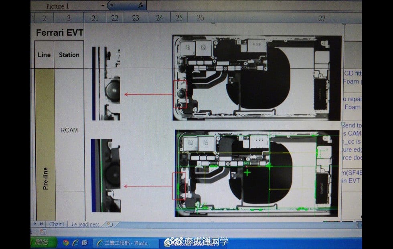Launch Internet Explorer from quick launch
The height and width of the screenshot is (249, 393).
point(75,243)
